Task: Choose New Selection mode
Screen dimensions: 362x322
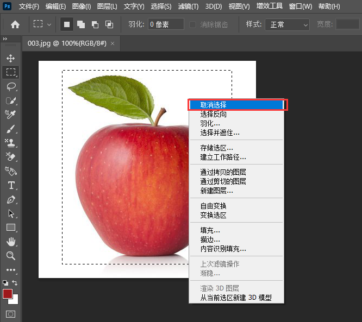Action: [67, 24]
